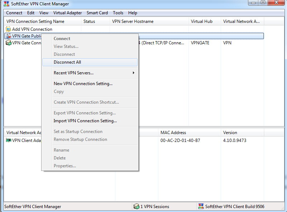
Task: Open the Edit menu
Action: [x=31, y=13]
